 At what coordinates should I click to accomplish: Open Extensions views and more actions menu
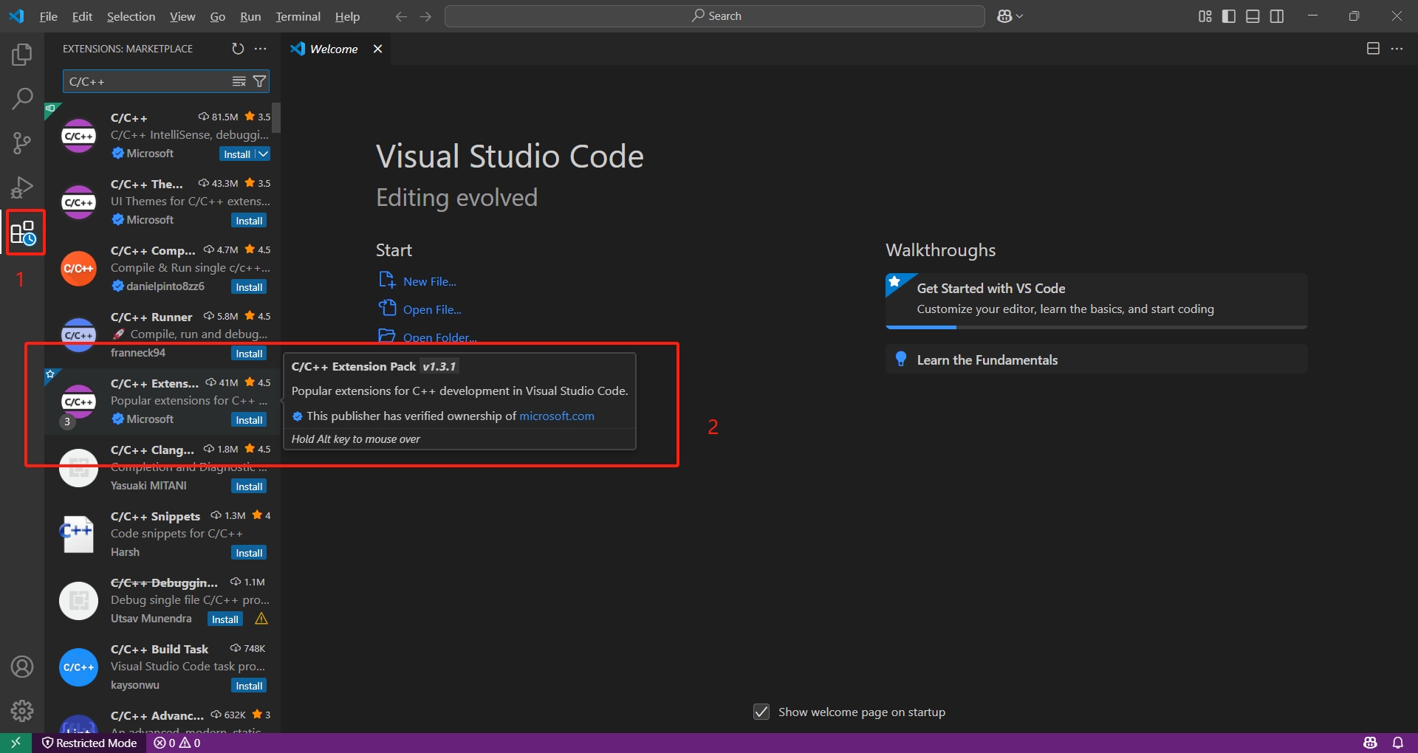pos(261,49)
